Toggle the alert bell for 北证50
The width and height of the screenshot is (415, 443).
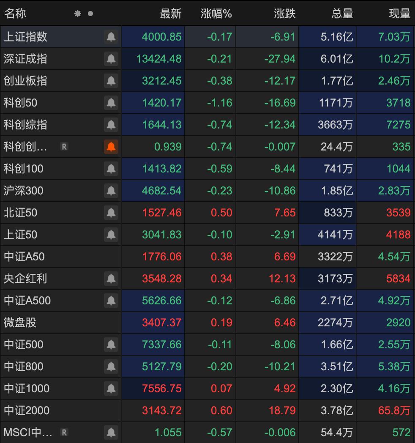111,213
